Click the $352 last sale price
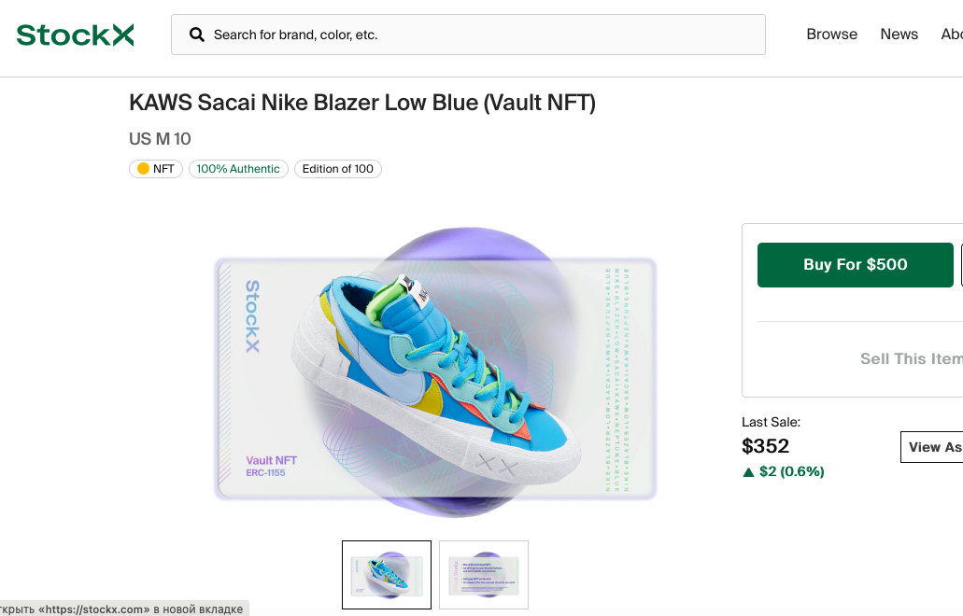This screenshot has height=616, width=963. (765, 446)
